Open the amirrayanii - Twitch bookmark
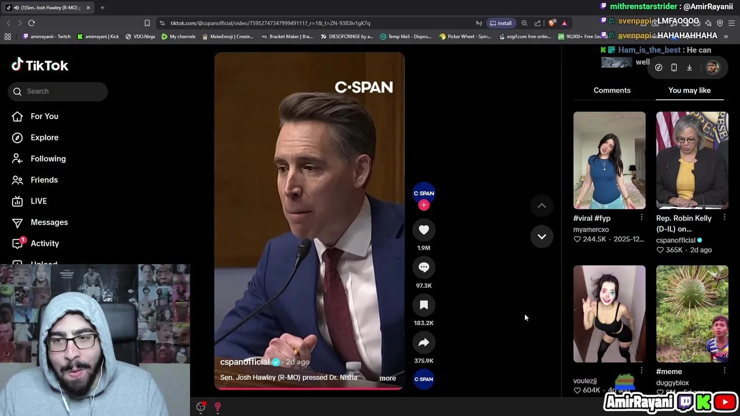This screenshot has width=740, height=416. tap(47, 36)
